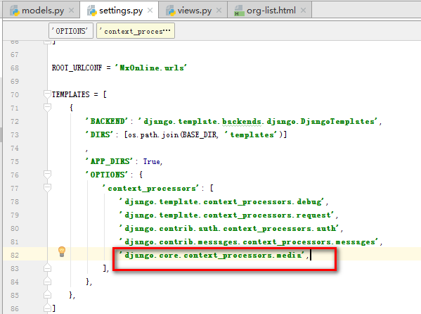The image size is (421, 314).
Task: Click line number 68 in the gutter
Action: tap(15, 68)
